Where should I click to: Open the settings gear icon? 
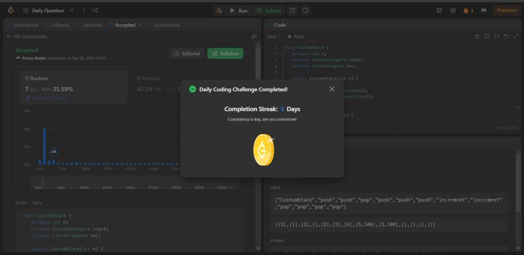click(x=453, y=10)
